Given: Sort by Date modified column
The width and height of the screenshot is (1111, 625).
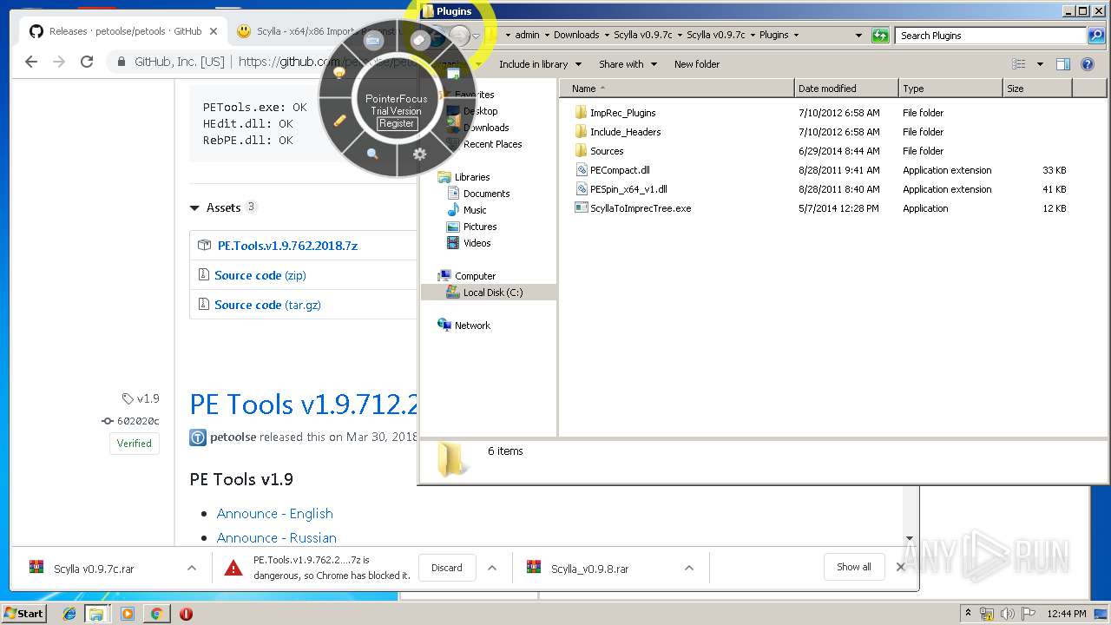Looking at the screenshot, I should coord(846,89).
